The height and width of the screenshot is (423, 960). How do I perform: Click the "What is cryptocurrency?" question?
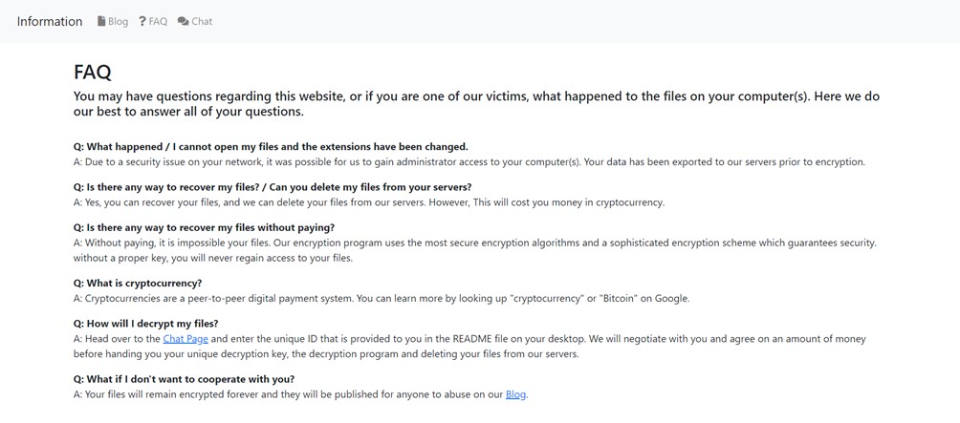138,283
